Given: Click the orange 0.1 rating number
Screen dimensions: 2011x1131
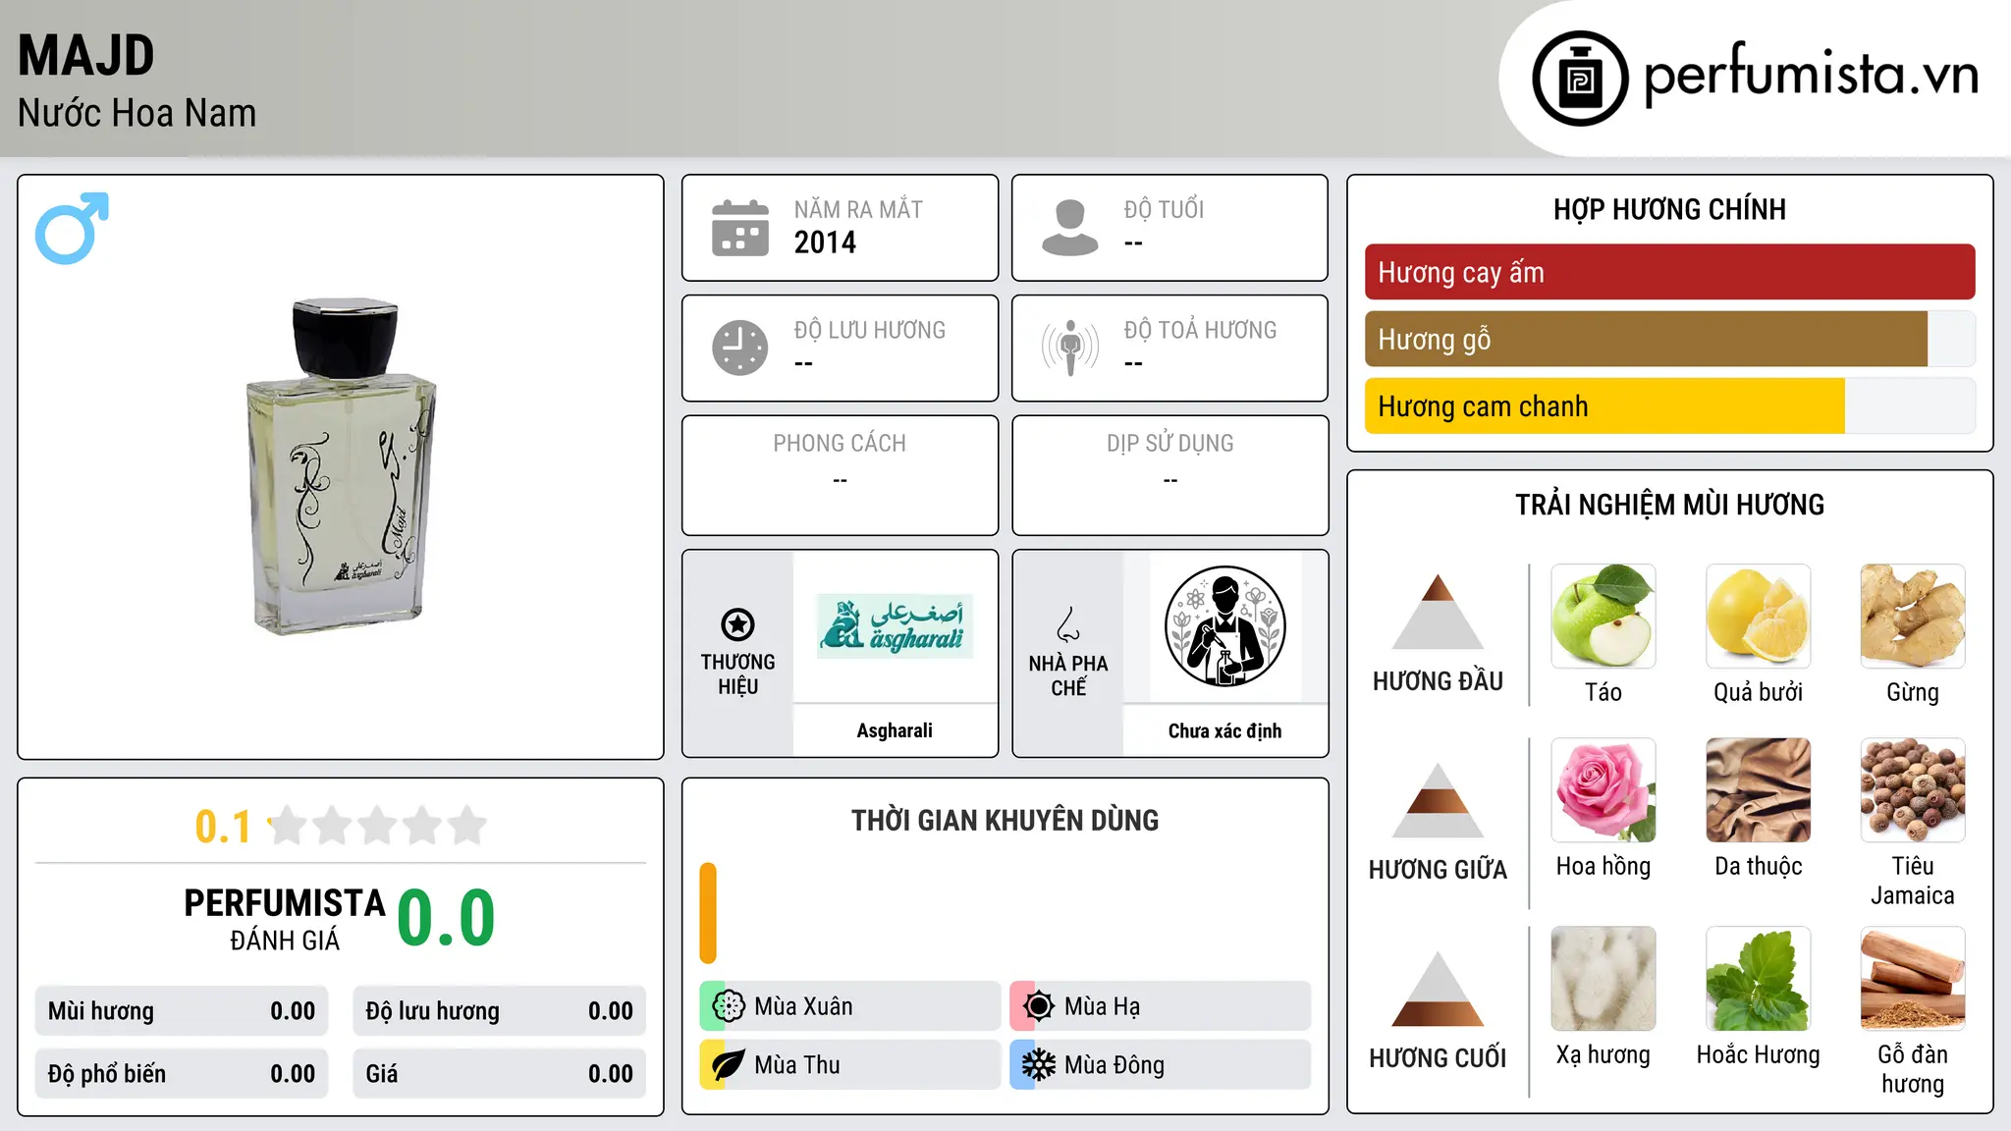Looking at the screenshot, I should (x=223, y=827).
